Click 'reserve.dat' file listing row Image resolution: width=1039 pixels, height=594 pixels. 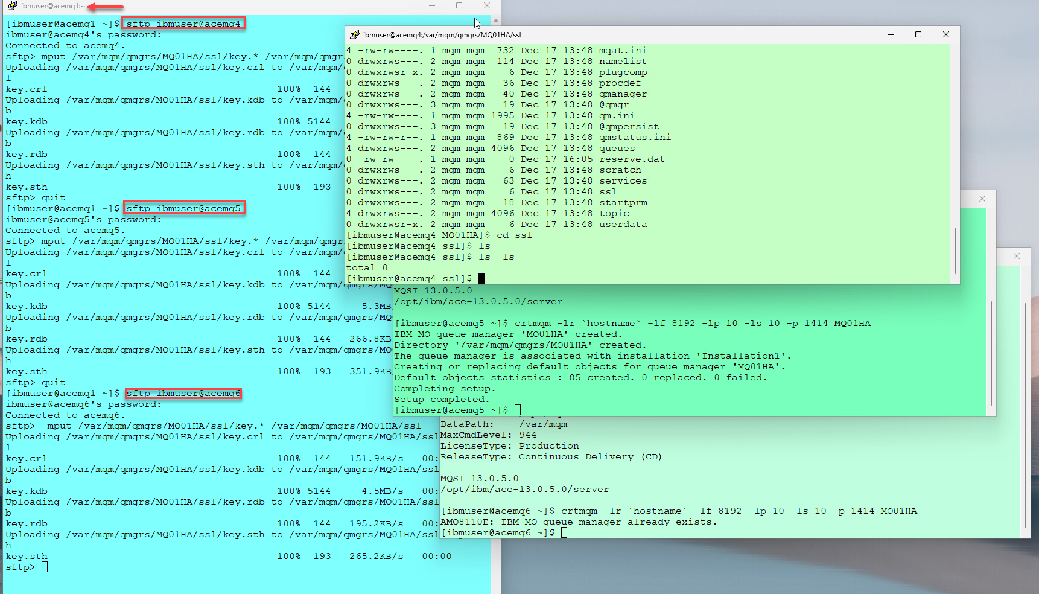point(506,159)
